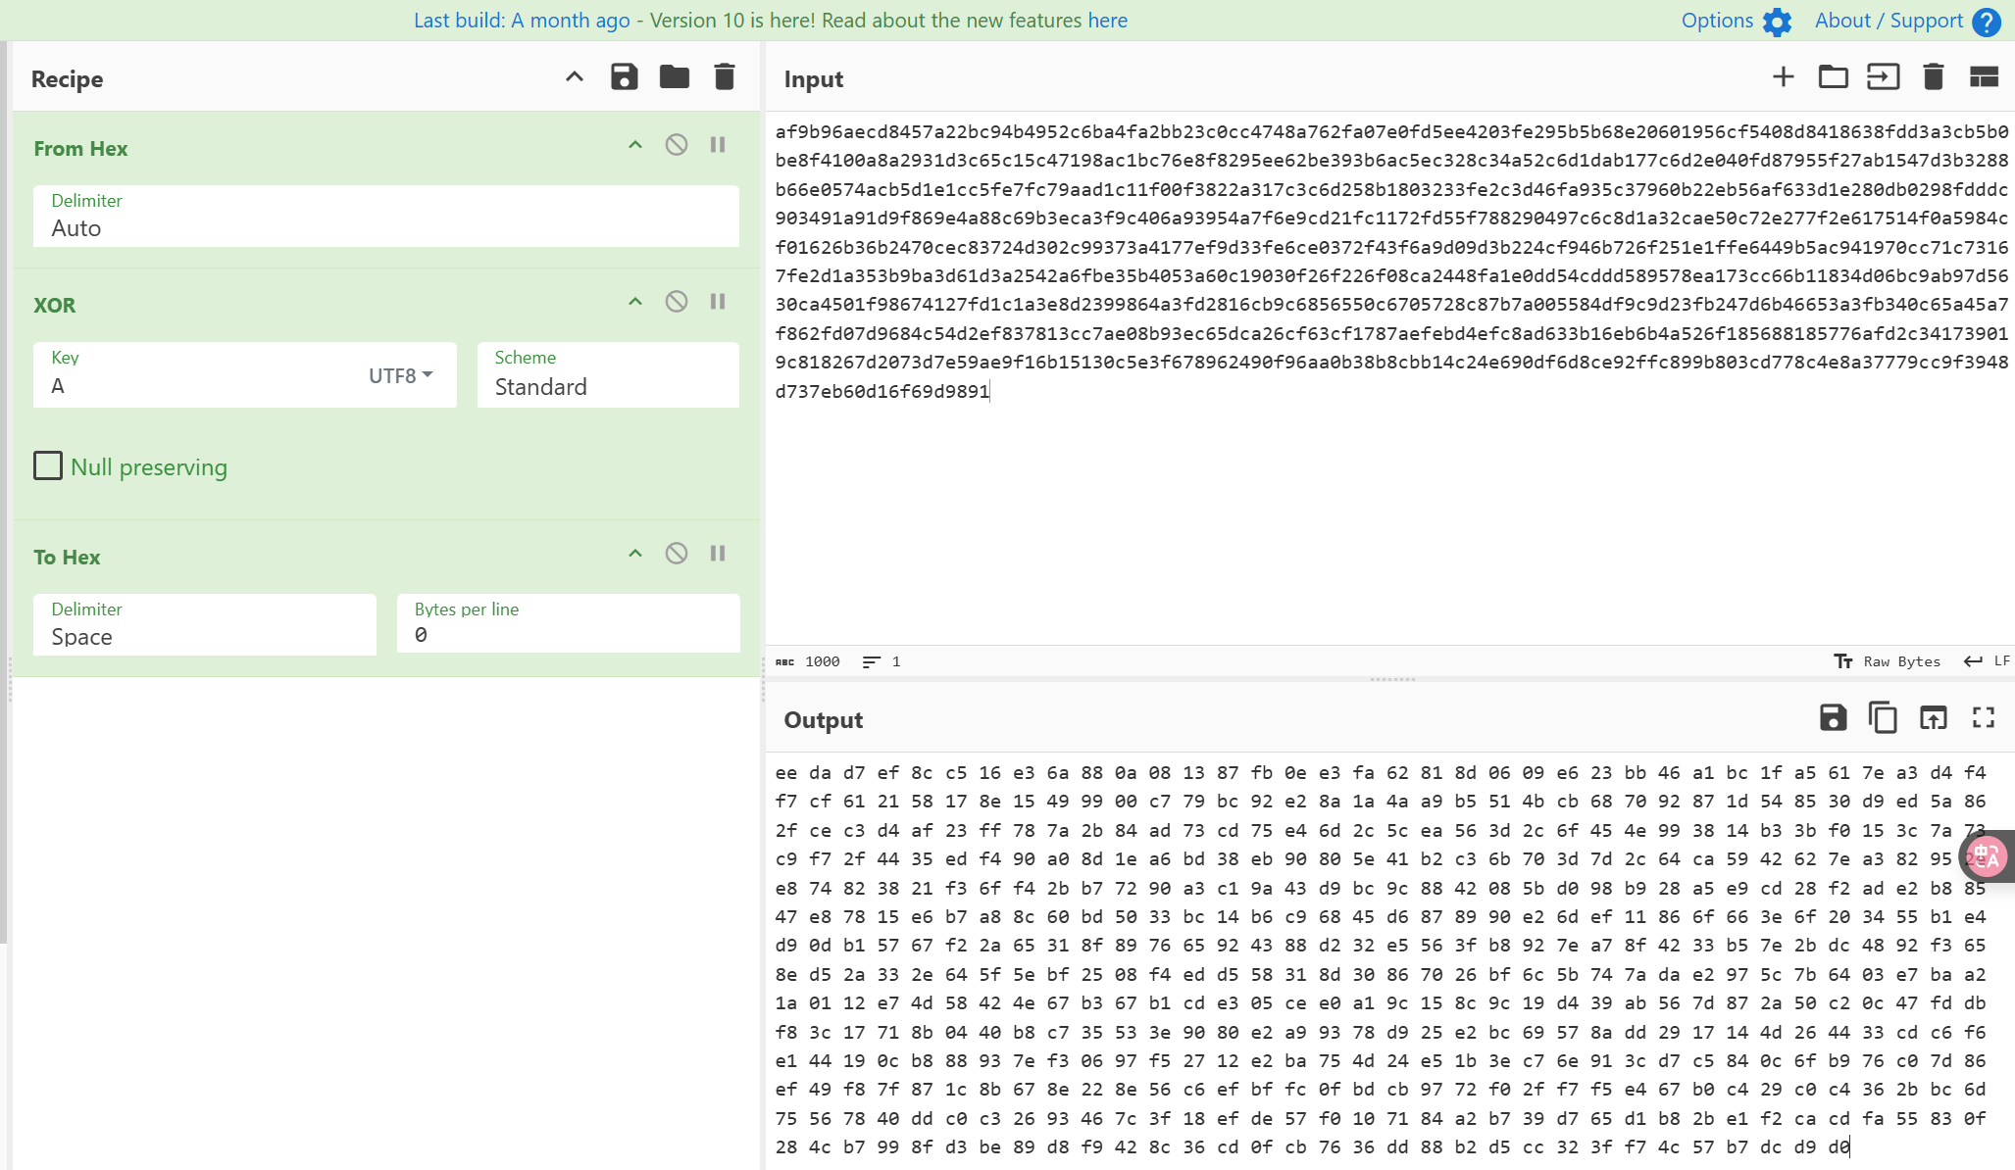
Task: Open the Options settings
Action: point(1736,21)
